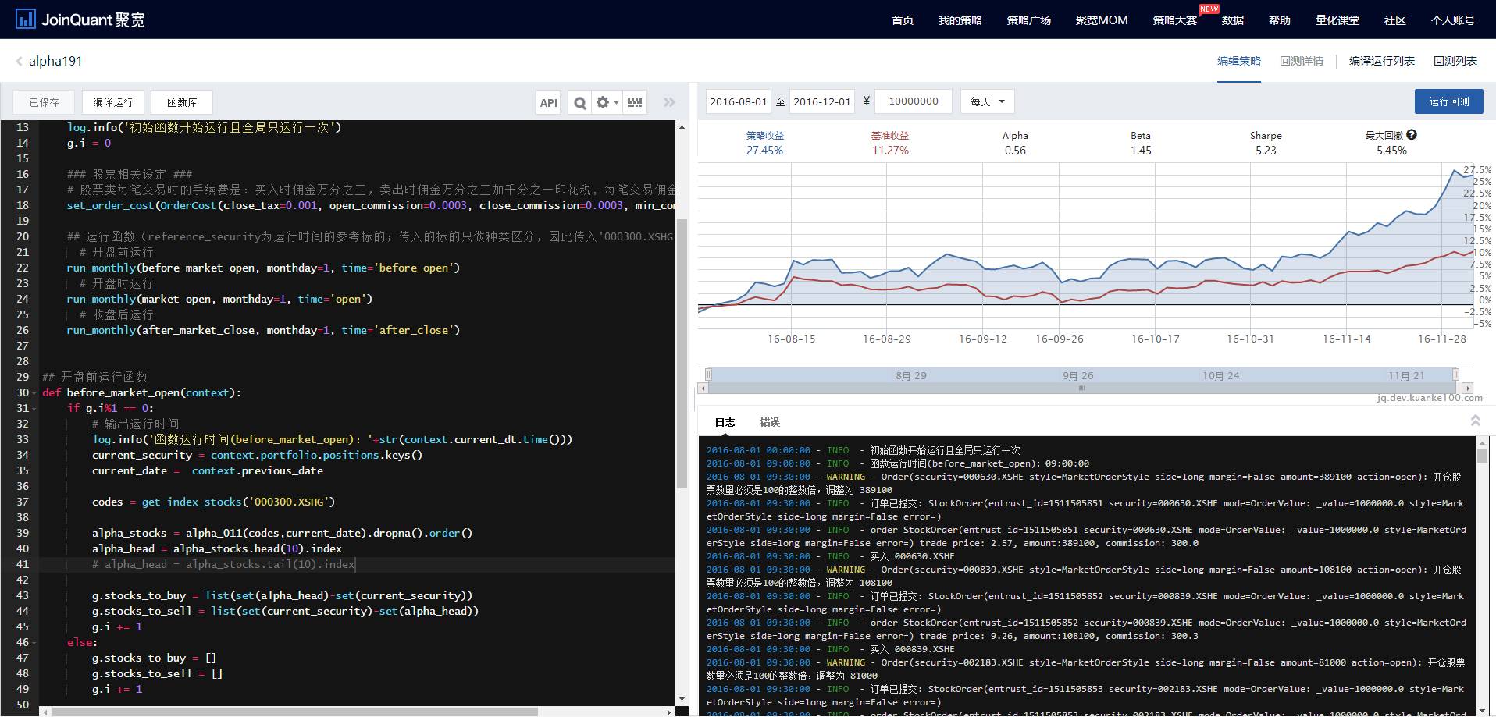
Task: Fold the else block at line 46
Action: point(34,642)
